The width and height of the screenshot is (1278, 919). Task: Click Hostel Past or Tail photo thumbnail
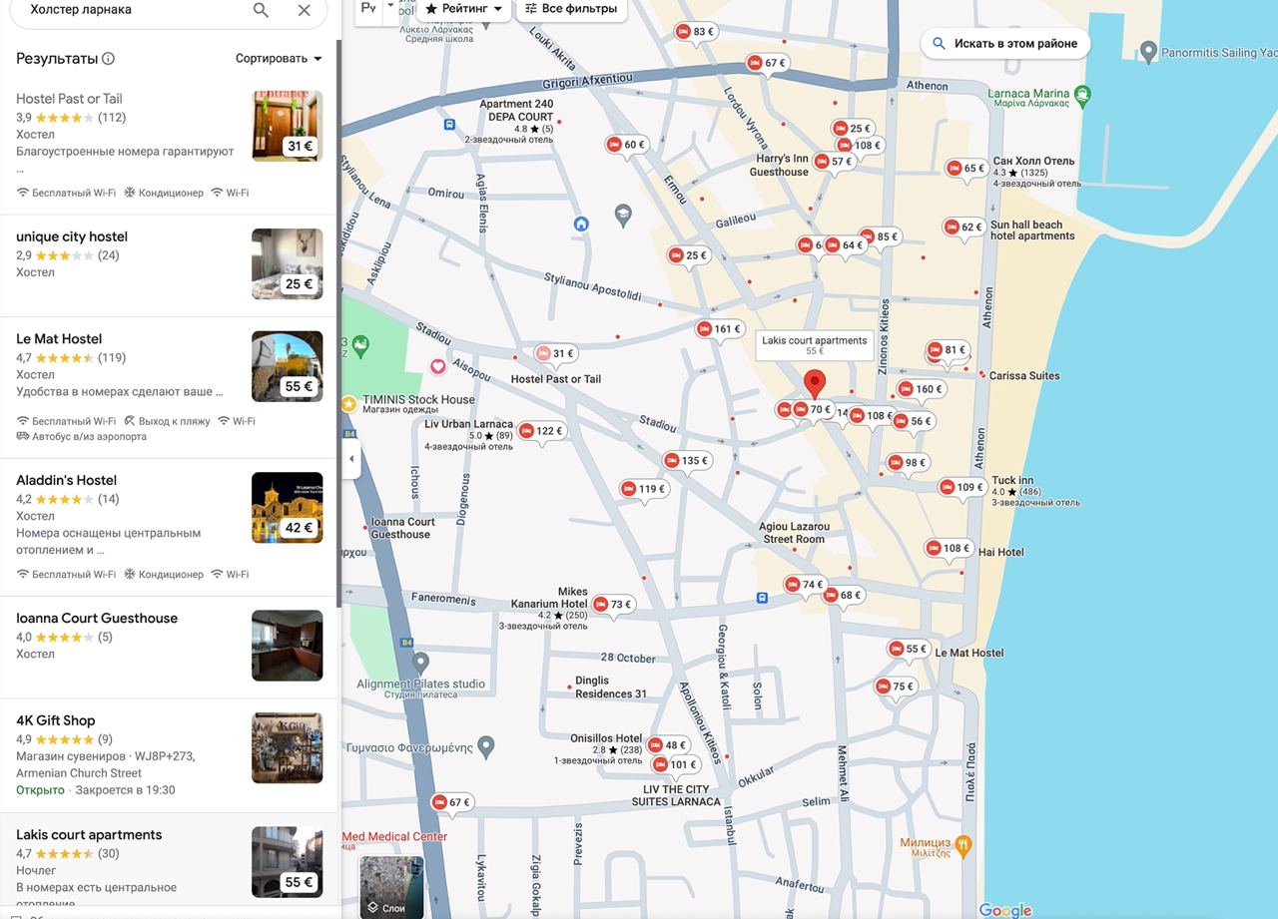click(288, 126)
